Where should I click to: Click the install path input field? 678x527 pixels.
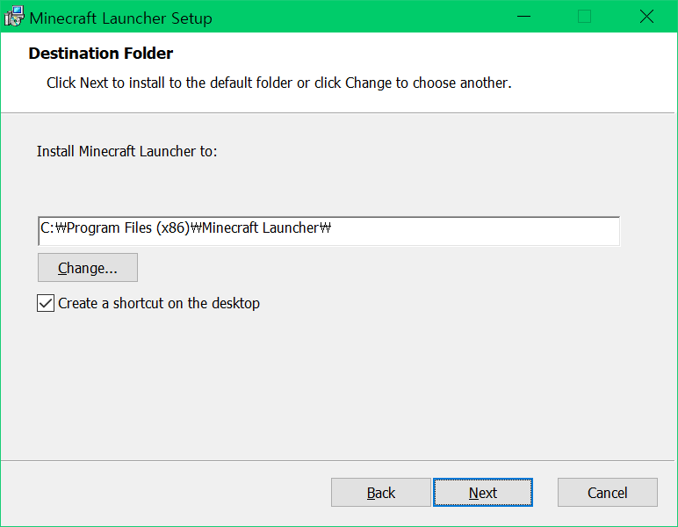point(328,231)
